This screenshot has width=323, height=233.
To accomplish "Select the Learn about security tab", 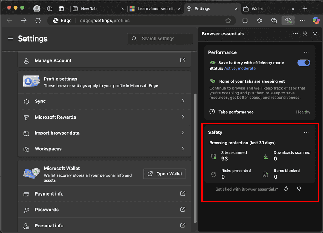I will [x=153, y=8].
